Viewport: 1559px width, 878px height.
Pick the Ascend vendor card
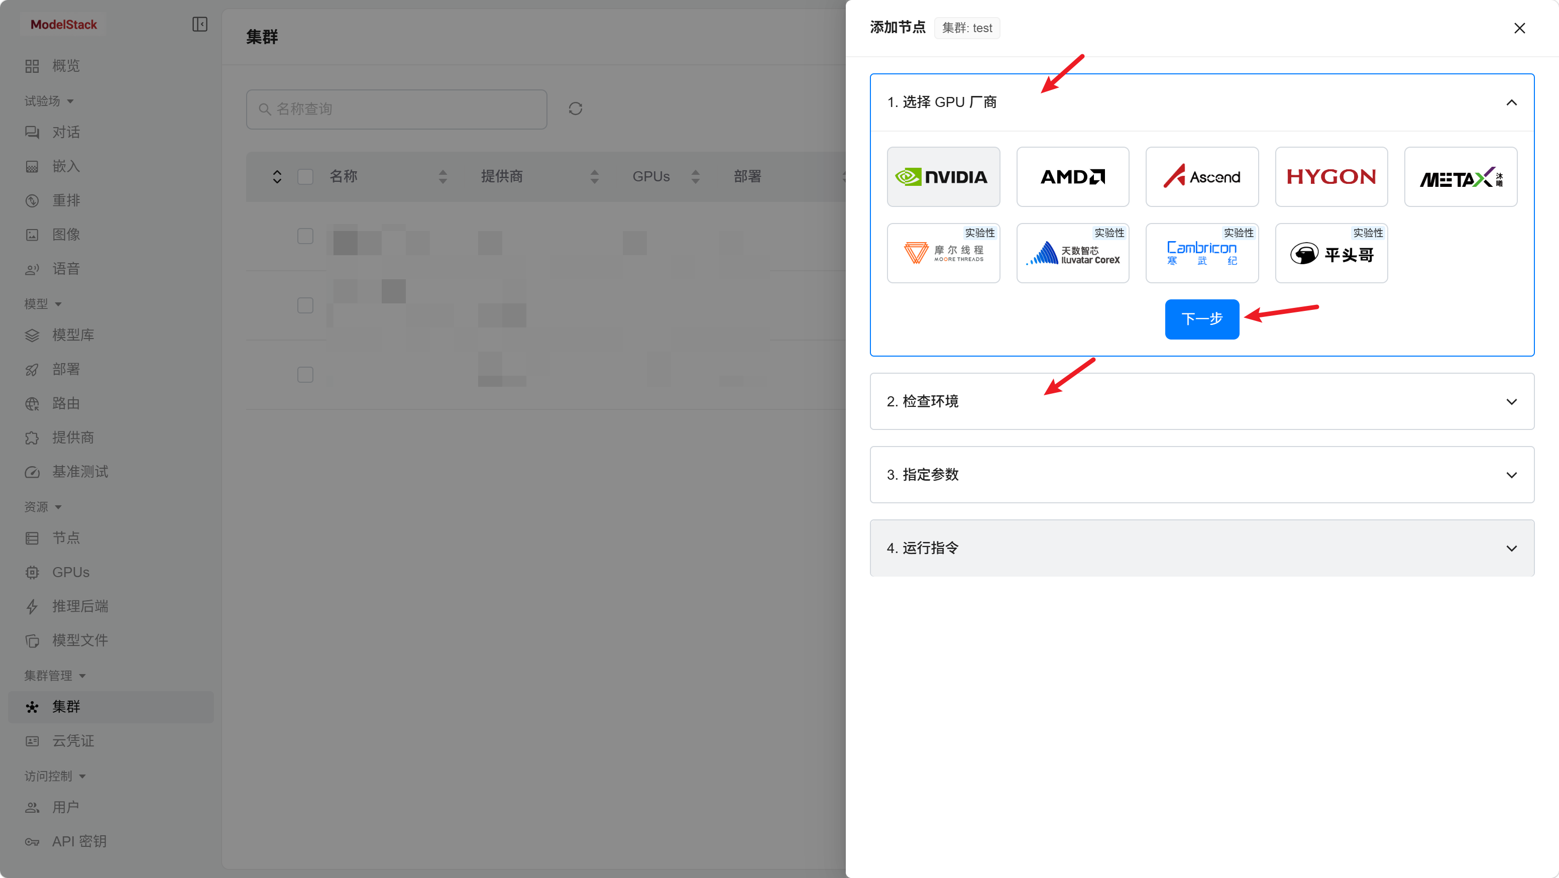(x=1202, y=177)
